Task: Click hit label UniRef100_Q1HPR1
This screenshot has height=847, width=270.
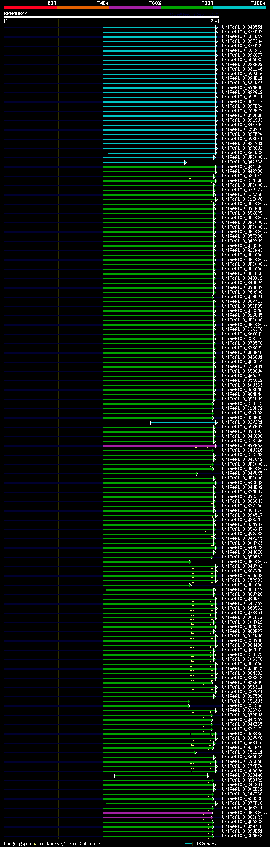Action: (x=242, y=297)
